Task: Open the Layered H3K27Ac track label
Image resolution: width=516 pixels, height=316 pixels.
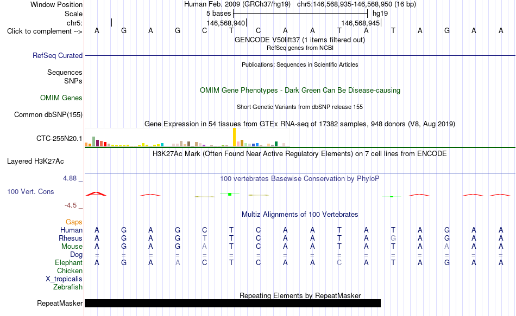Action: (35, 162)
